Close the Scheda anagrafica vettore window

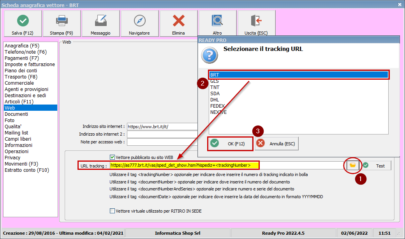(x=400, y=4)
